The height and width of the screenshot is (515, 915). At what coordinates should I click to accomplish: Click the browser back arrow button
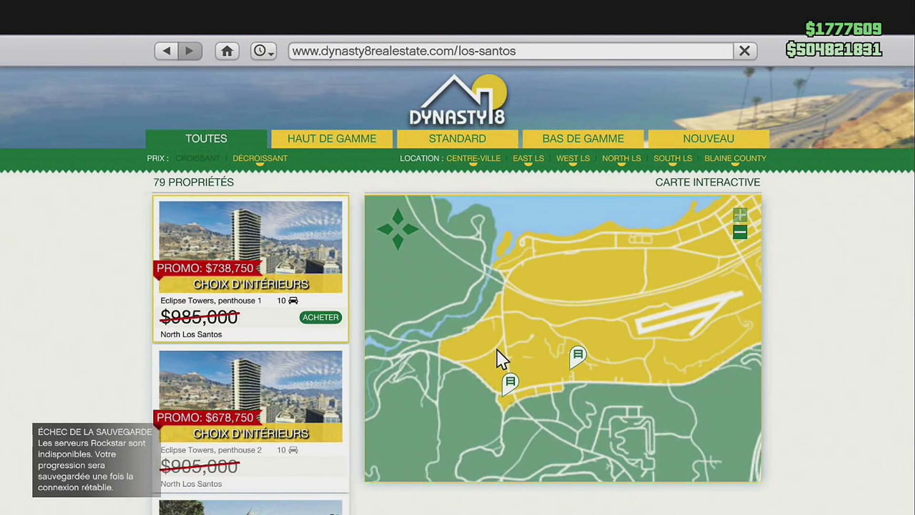166,51
